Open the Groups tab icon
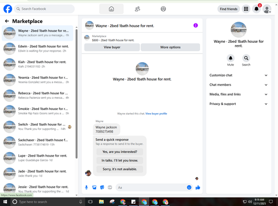 pos(163,9)
